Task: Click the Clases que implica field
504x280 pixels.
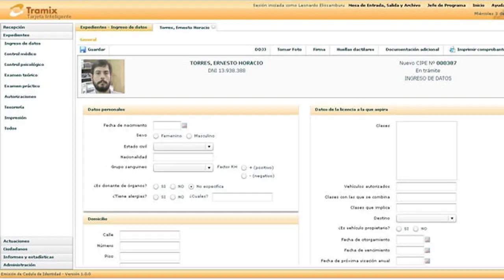Action: 426,208
